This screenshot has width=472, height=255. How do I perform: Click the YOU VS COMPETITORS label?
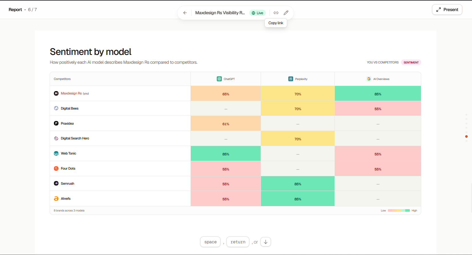click(383, 62)
